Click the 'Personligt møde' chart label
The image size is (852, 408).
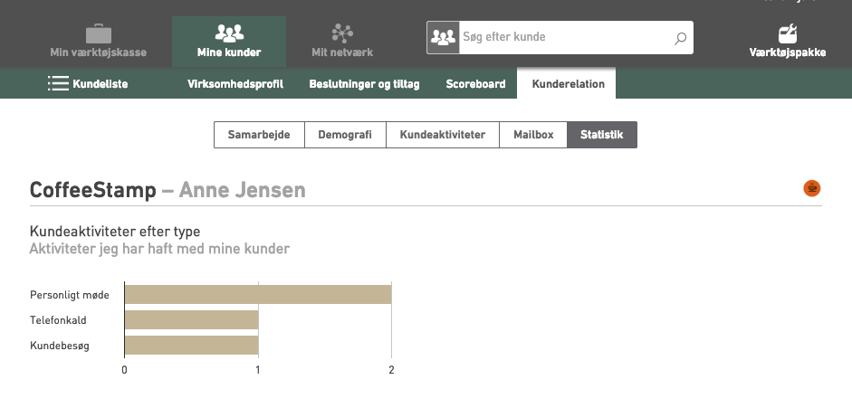[x=70, y=295]
